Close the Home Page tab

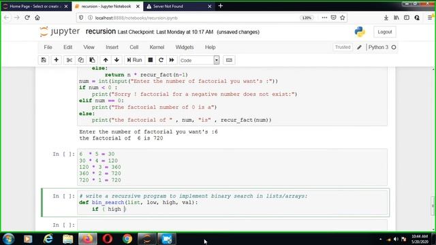[x=66, y=6]
